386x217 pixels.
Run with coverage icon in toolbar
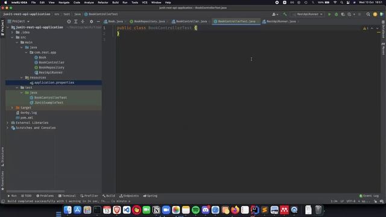click(343, 14)
